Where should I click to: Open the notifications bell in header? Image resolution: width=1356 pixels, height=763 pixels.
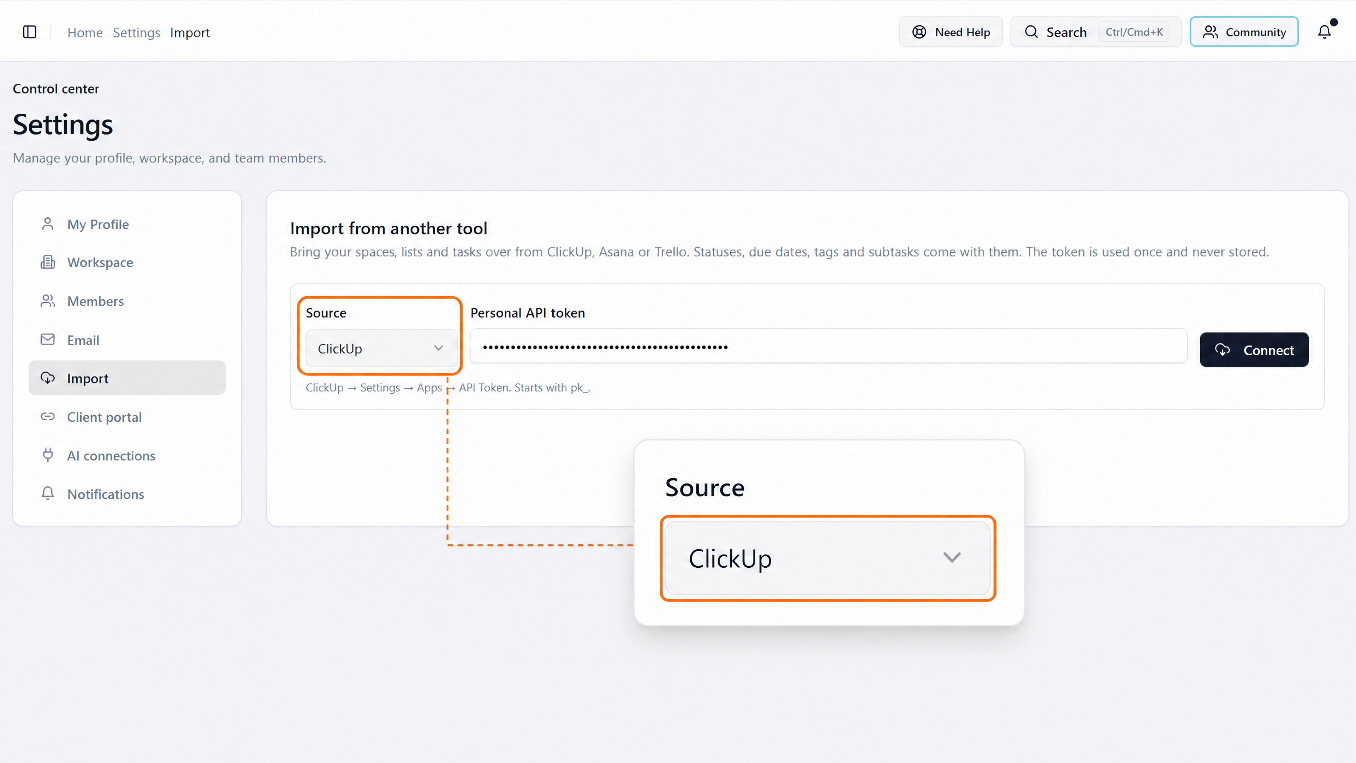click(x=1325, y=32)
